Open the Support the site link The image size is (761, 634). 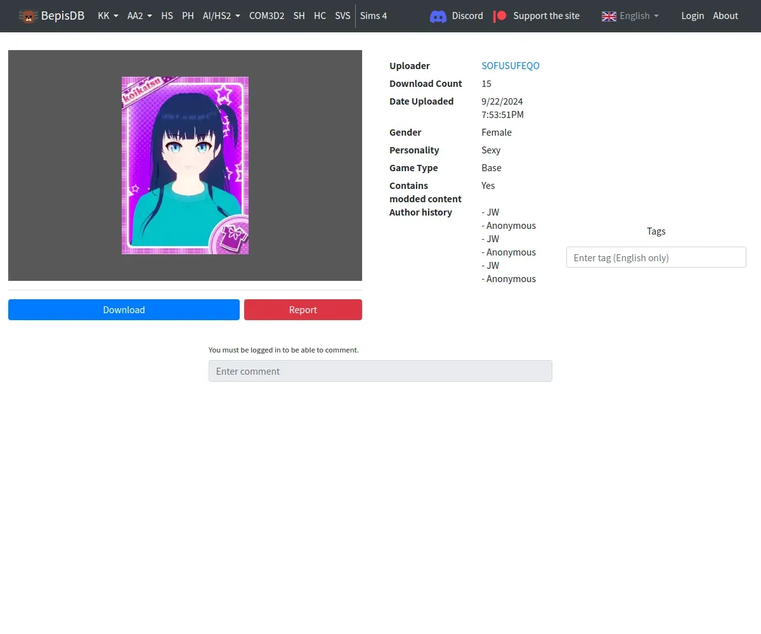[x=546, y=16]
